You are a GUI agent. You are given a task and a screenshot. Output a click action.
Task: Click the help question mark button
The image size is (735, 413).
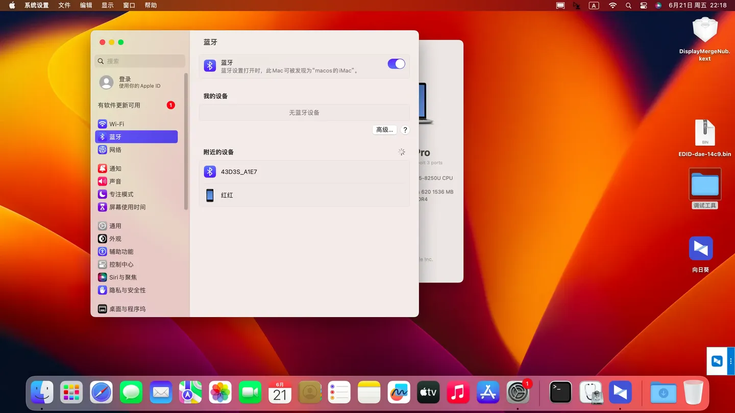click(405, 130)
